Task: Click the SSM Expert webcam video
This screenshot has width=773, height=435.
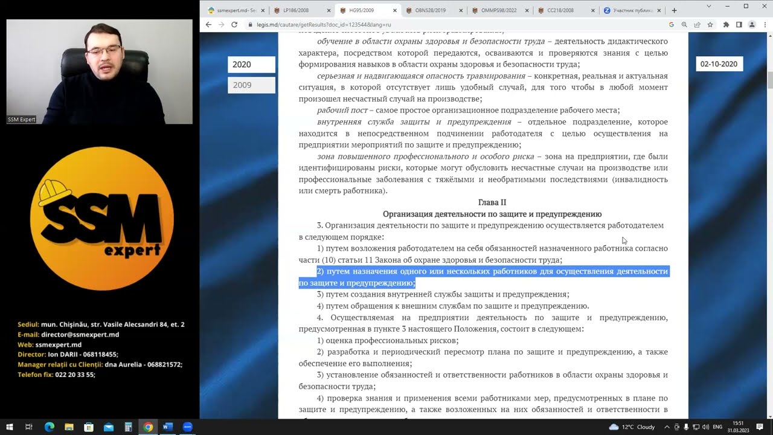Action: pos(100,72)
